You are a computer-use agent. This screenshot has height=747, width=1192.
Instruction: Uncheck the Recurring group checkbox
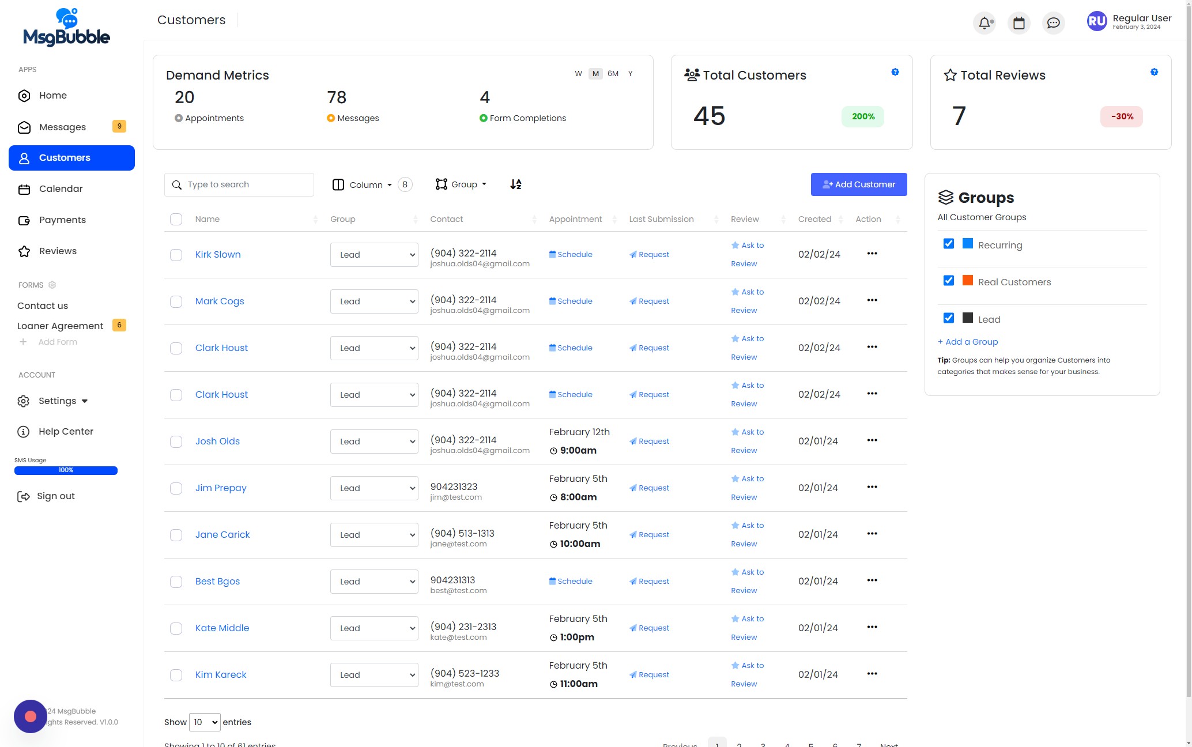pos(948,244)
